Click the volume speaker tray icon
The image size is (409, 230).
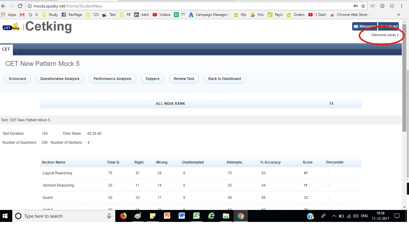click(x=356, y=216)
